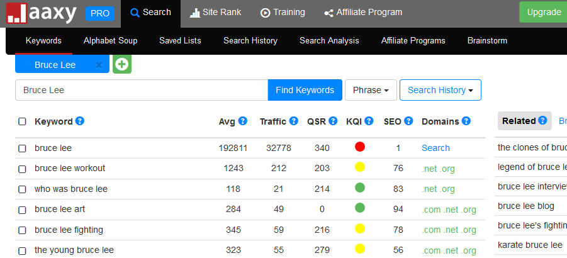Click the yellow KQI dot for bruce lee workout
The height and width of the screenshot is (258, 567).
coord(360,167)
